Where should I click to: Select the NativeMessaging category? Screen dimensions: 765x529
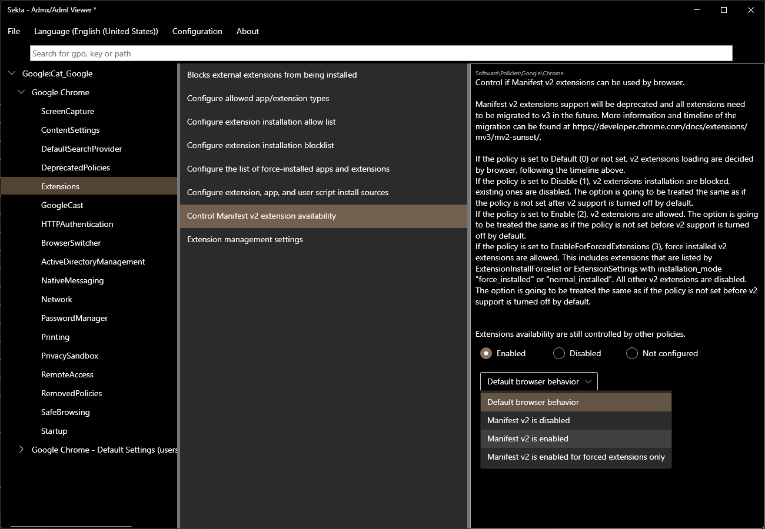[89, 280]
